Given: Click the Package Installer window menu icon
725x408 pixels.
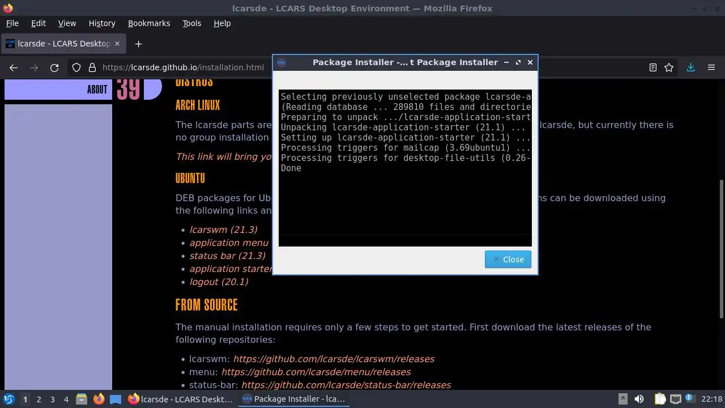Looking at the screenshot, I should pyautogui.click(x=282, y=62).
